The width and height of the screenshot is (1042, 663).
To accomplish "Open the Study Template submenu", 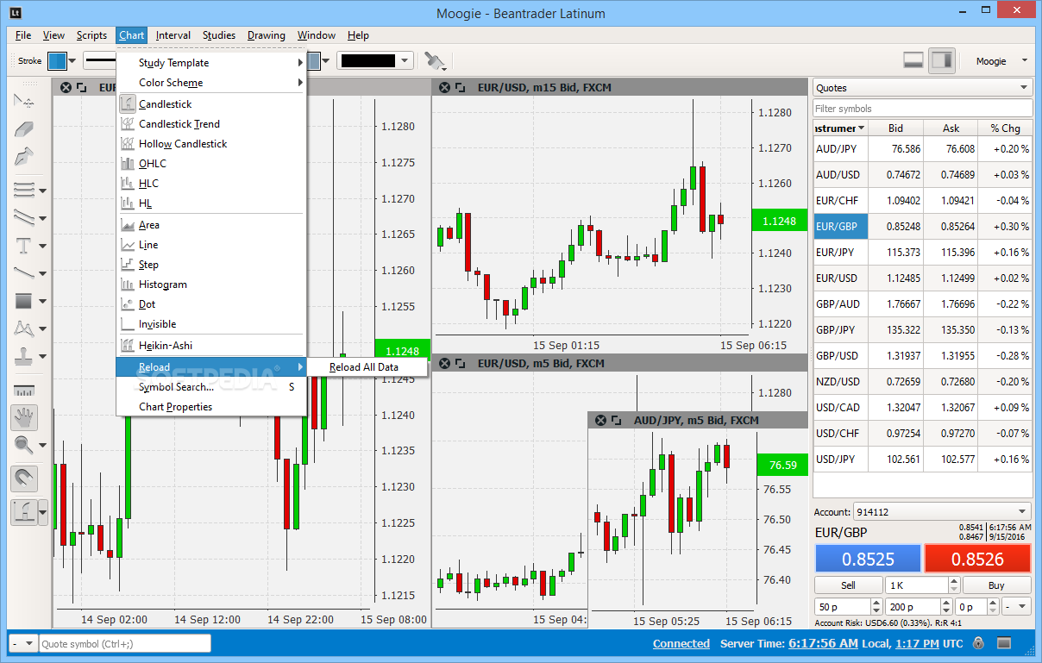I will pos(211,63).
